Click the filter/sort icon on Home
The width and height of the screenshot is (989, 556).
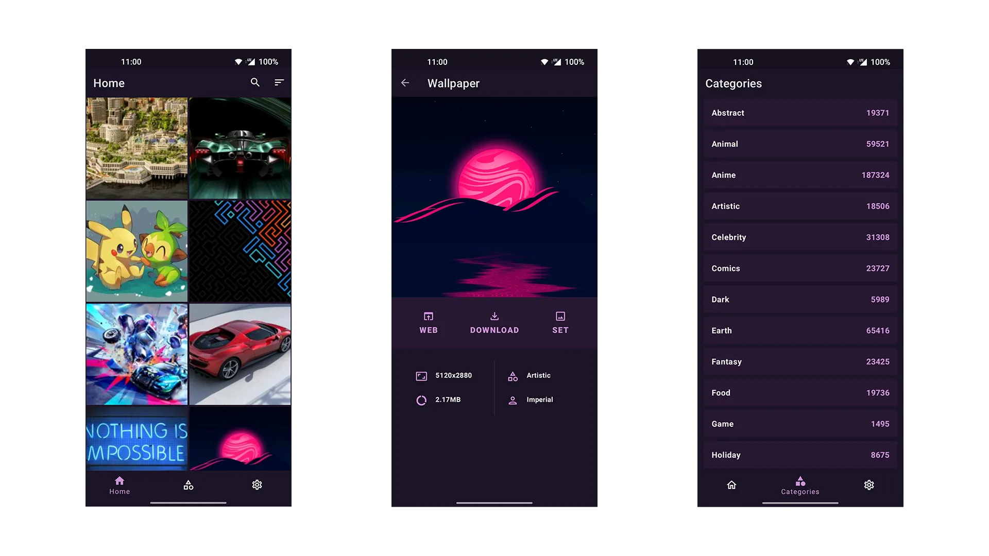[279, 82]
